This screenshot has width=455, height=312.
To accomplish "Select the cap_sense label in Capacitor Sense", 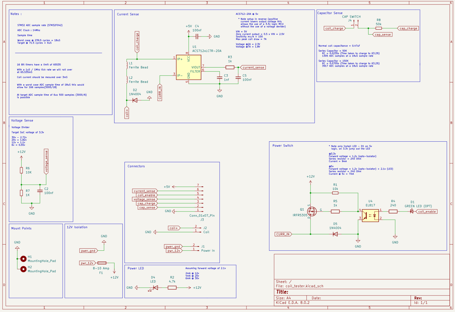I will click(382, 35).
